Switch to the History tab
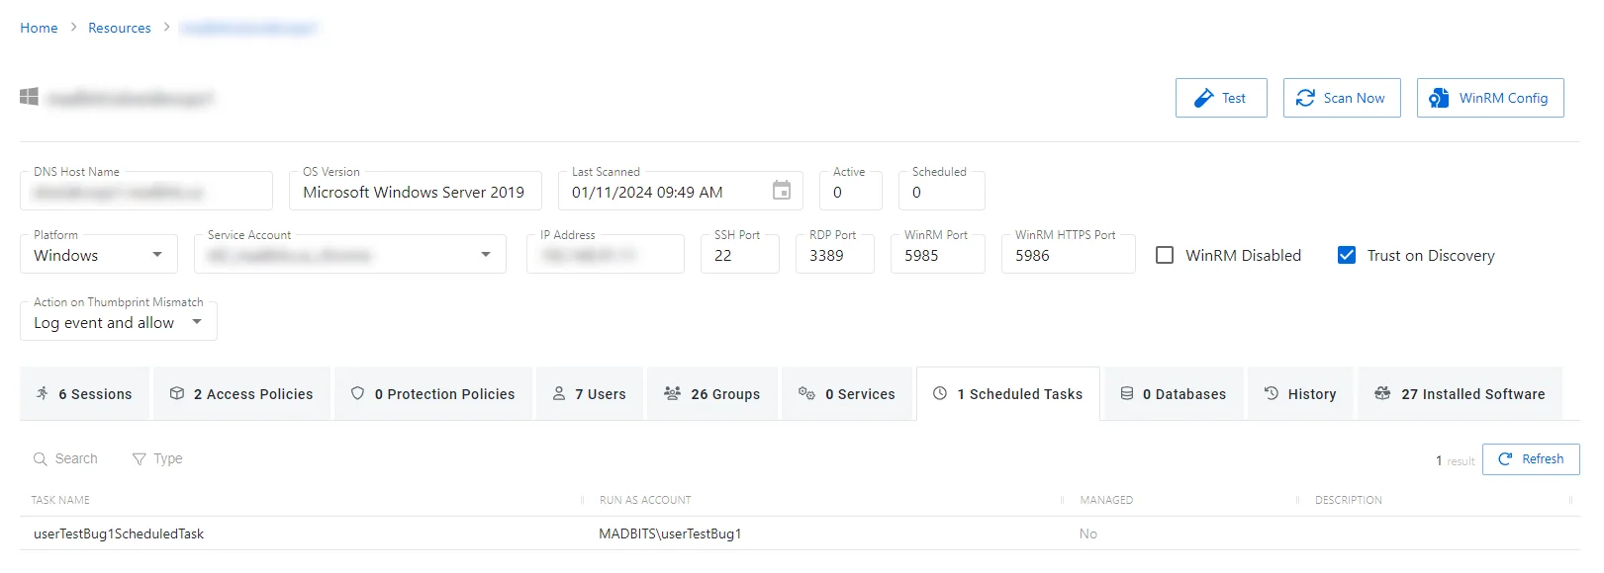 [1300, 393]
